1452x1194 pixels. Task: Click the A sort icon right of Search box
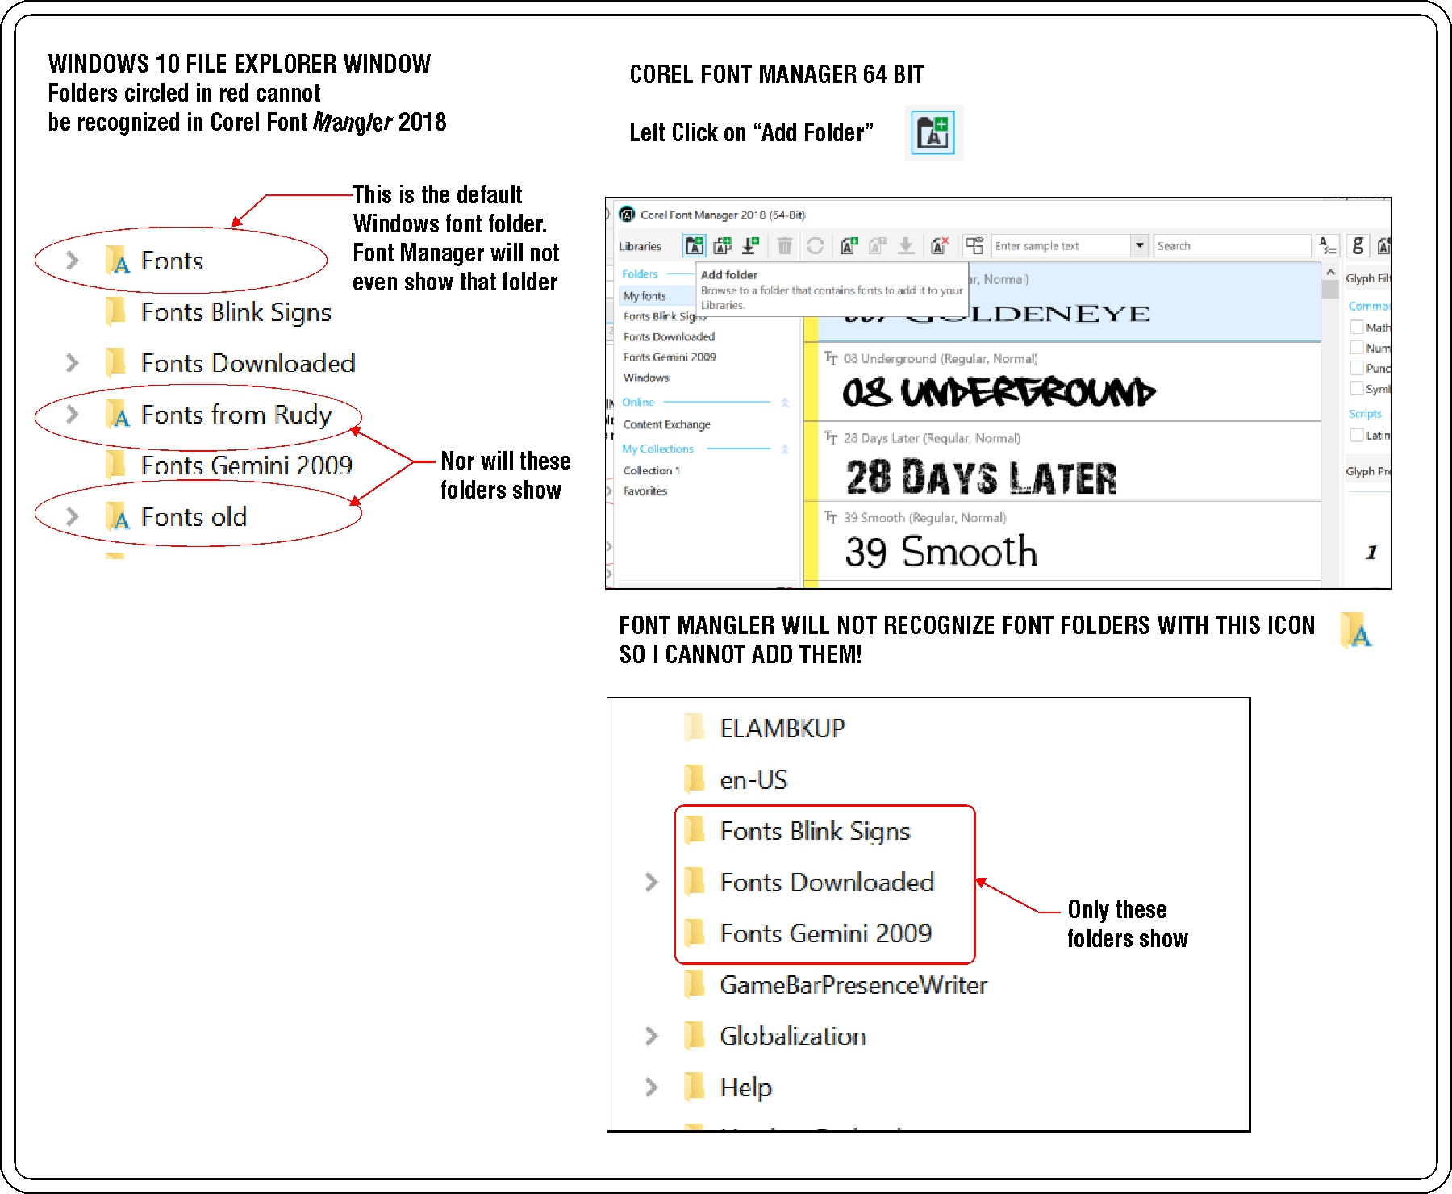point(1327,245)
